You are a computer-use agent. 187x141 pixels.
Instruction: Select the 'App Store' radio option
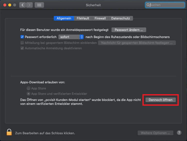[29, 88]
